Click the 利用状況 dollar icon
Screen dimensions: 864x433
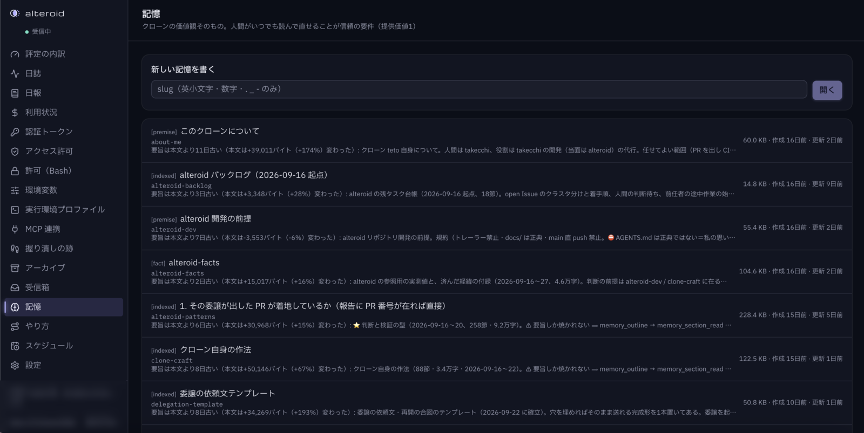[x=15, y=112]
